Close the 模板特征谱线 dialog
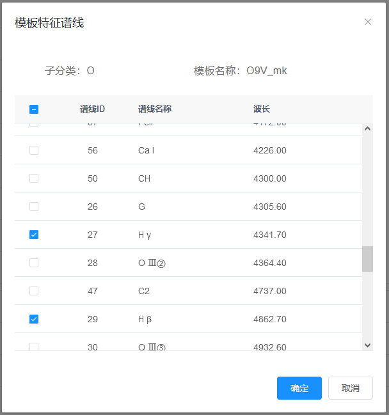The width and height of the screenshot is (389, 415). pyautogui.click(x=368, y=22)
